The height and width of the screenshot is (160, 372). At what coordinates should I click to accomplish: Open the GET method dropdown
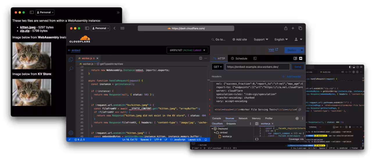218,67
